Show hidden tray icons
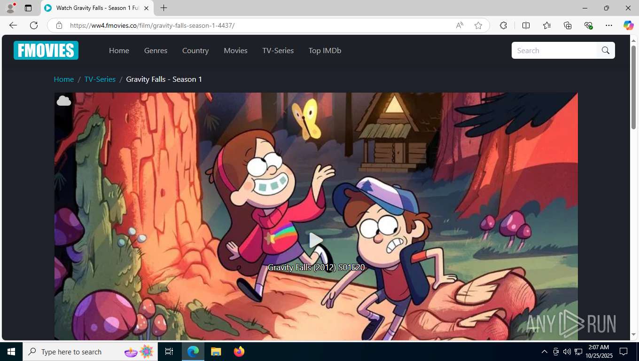639x361 pixels. tap(544, 352)
